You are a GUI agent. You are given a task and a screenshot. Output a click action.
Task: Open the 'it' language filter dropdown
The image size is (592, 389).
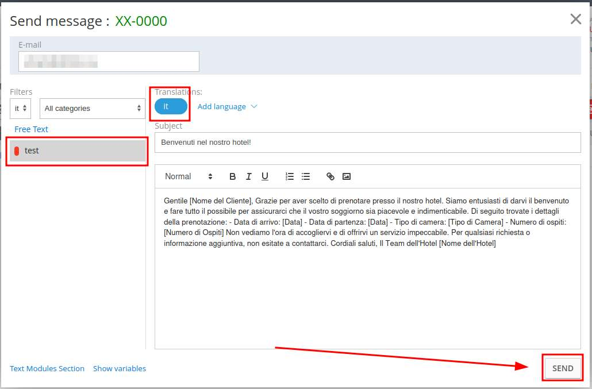20,108
